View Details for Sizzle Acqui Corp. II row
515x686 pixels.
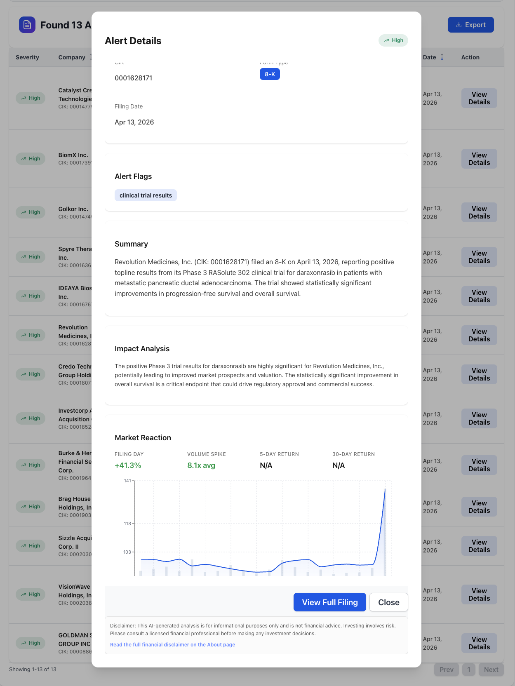point(479,546)
